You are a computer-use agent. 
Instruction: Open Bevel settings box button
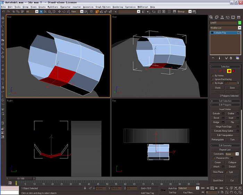223,118
